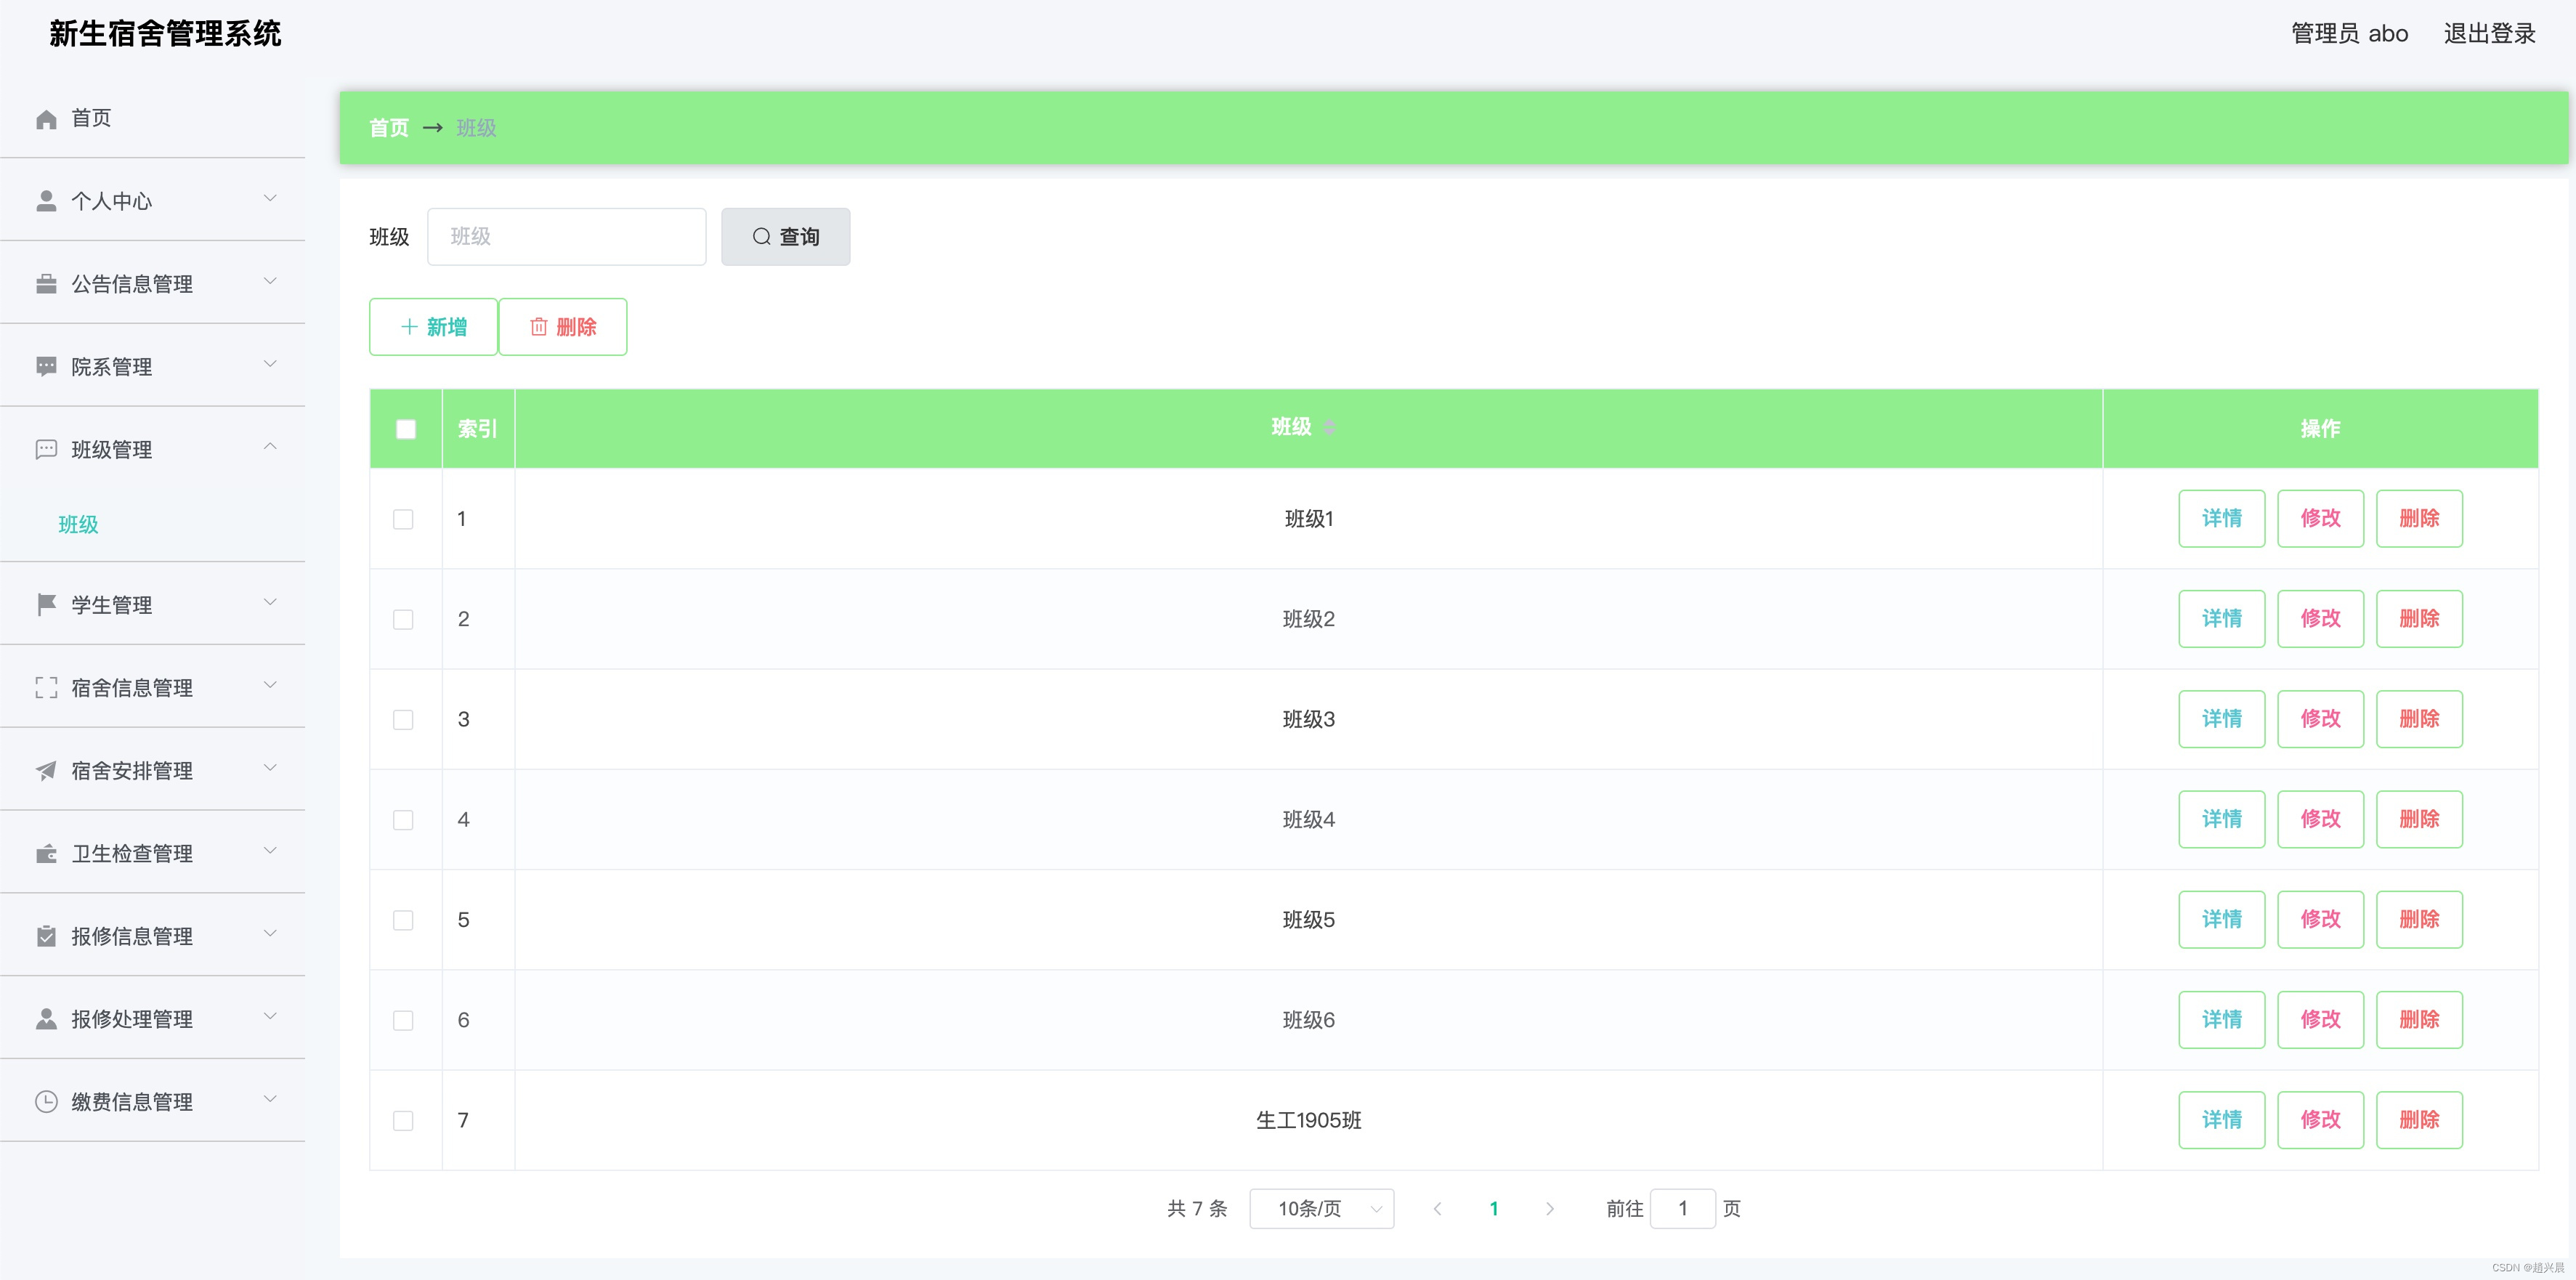Check the checkbox for row 班级3

click(403, 720)
